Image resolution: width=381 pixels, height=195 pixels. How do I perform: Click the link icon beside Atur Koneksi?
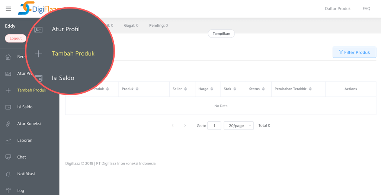[x=8, y=124]
